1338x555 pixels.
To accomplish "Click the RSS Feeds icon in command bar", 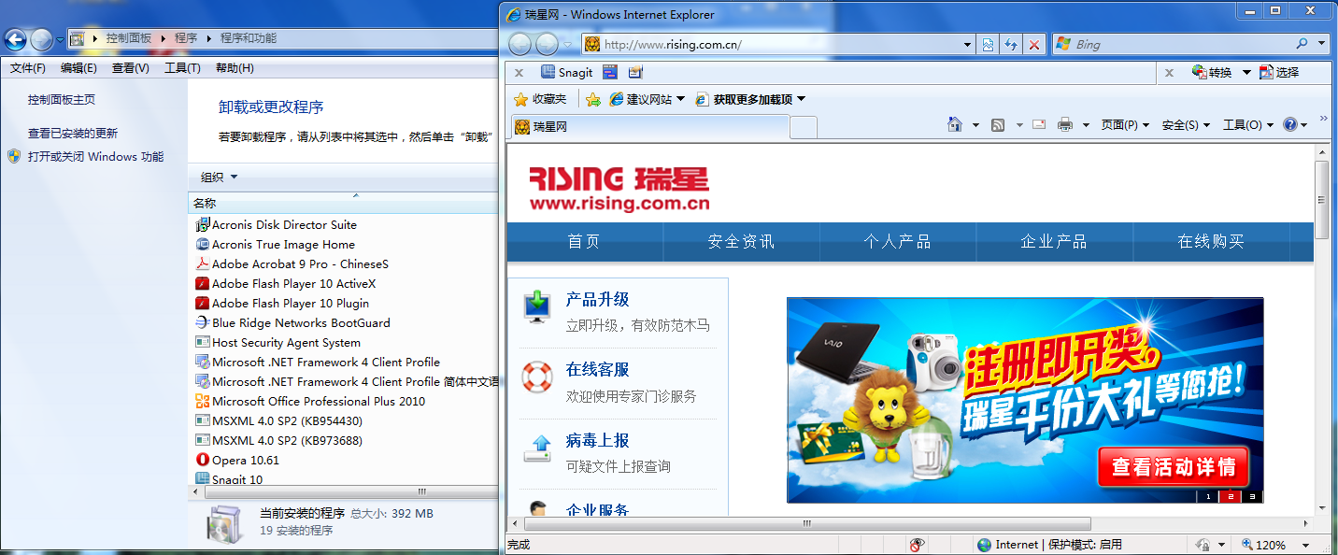I will click(x=998, y=124).
